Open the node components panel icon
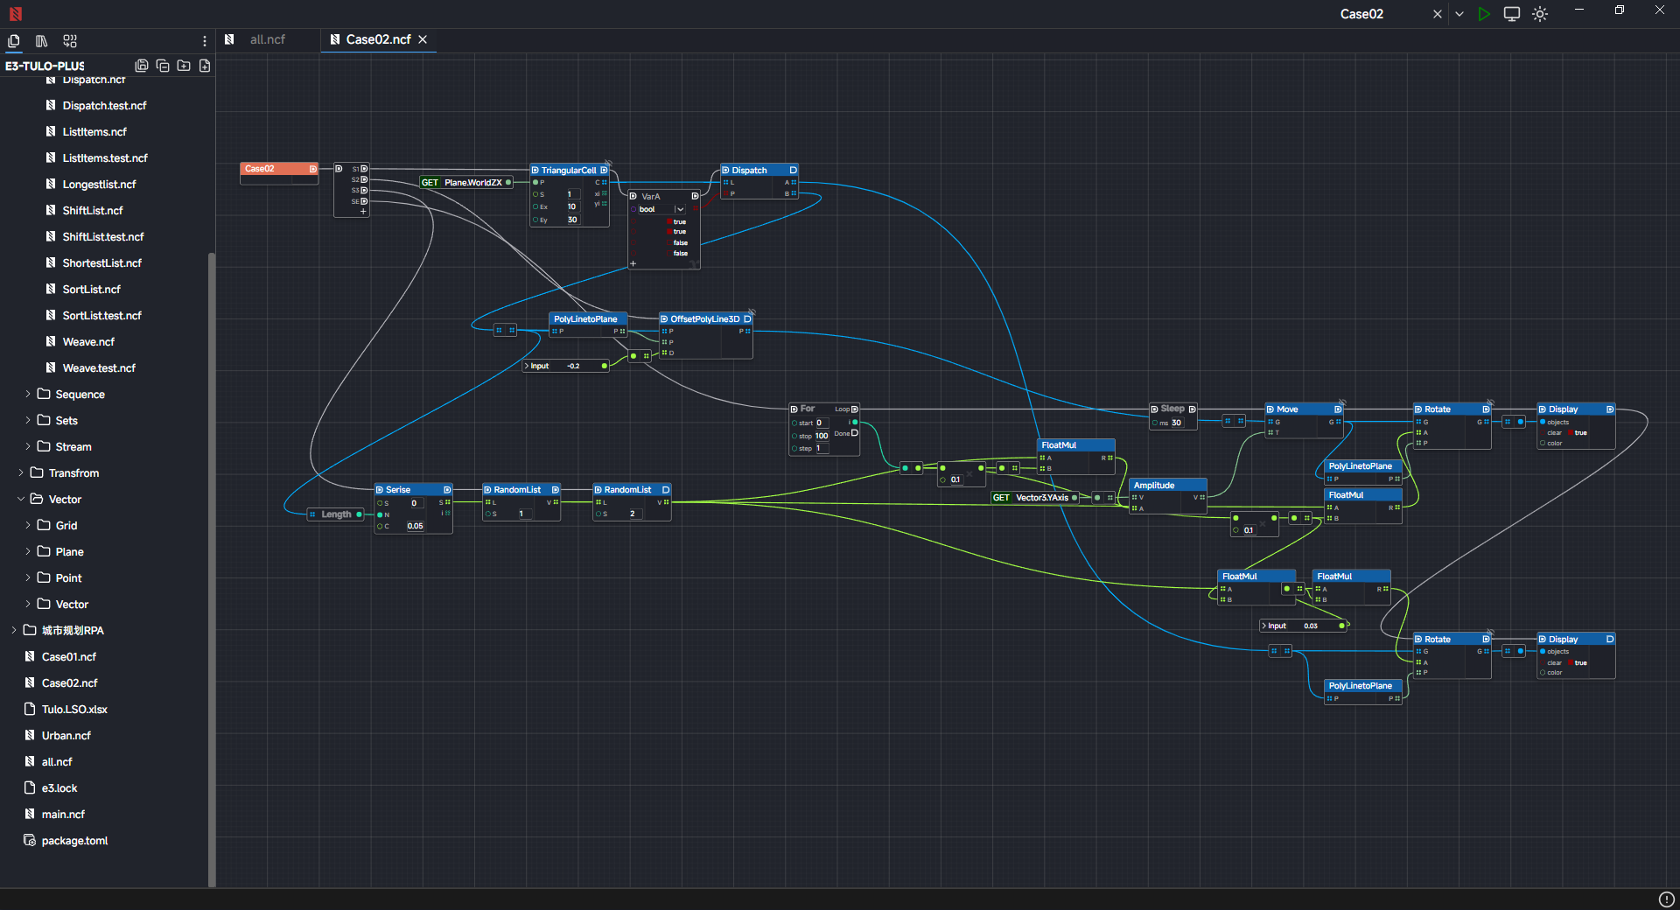 pyautogui.click(x=70, y=41)
